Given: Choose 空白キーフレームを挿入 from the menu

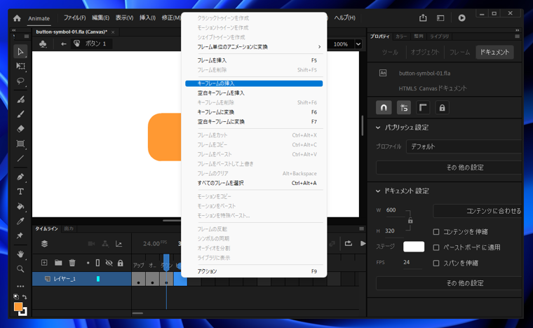Looking at the screenshot, I should pos(254,93).
